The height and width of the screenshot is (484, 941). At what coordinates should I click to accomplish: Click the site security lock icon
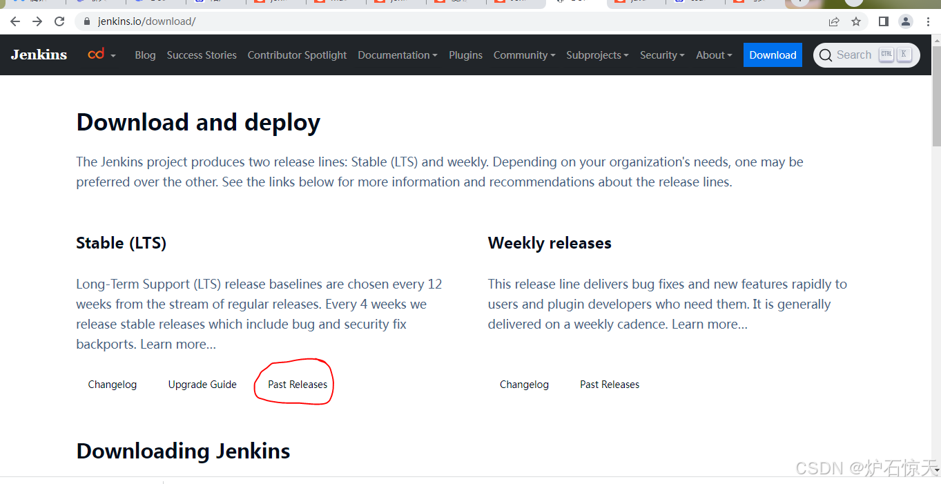(x=86, y=21)
